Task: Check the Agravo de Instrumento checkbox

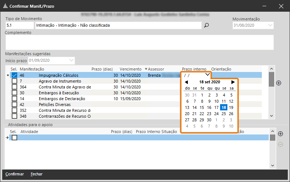Action: [14, 81]
